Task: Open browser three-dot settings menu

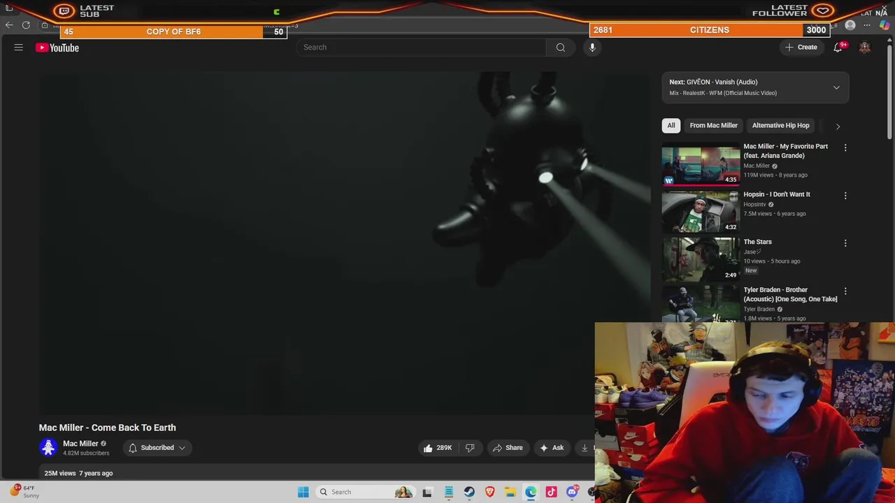Action: (x=867, y=25)
